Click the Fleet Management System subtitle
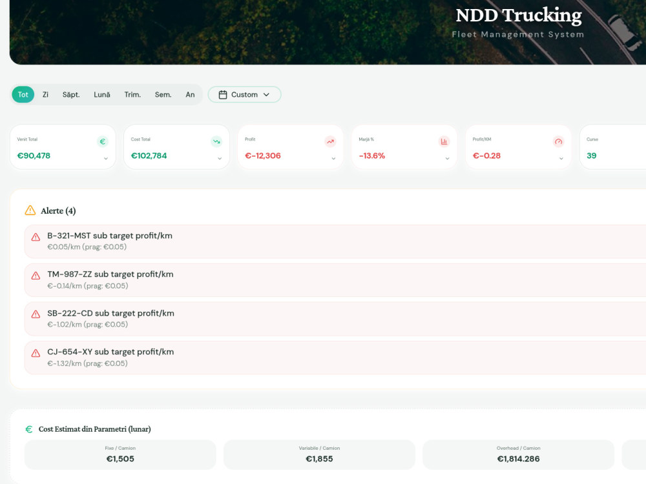 point(518,35)
